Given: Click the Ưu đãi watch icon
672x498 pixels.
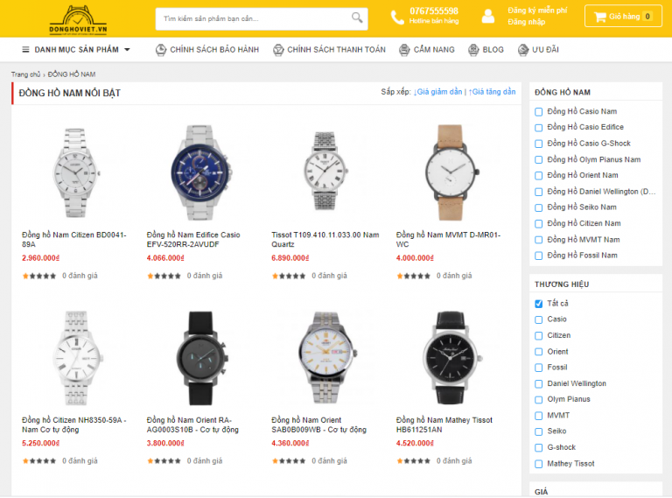Looking at the screenshot, I should pyautogui.click(x=523, y=50).
